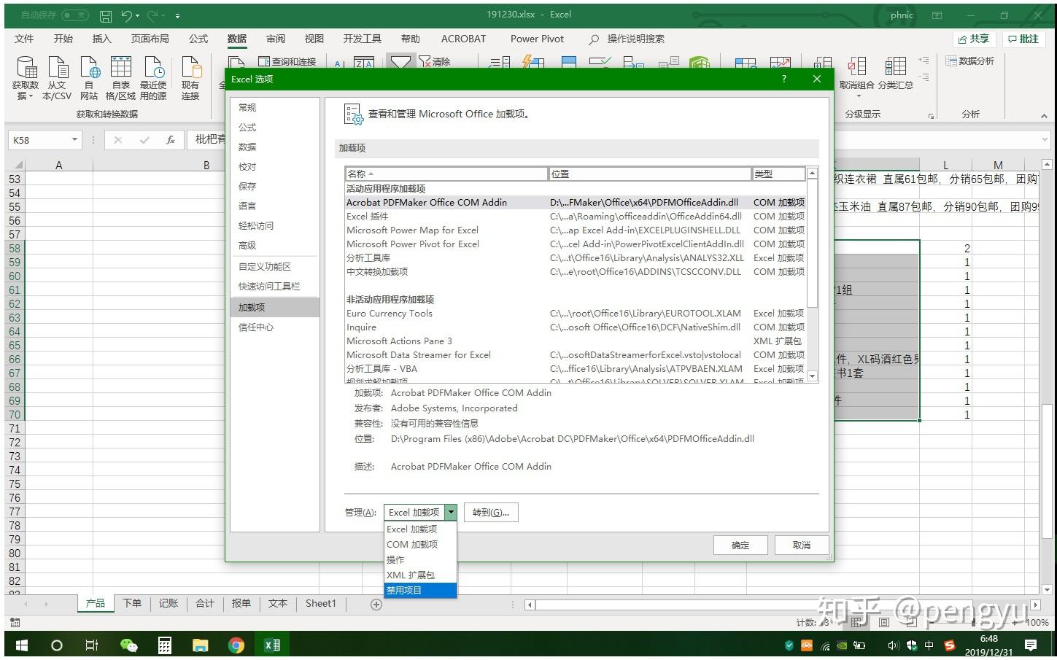Click the worksheet vertical scrollbar down arrow
The image size is (1057, 660).
[1048, 589]
